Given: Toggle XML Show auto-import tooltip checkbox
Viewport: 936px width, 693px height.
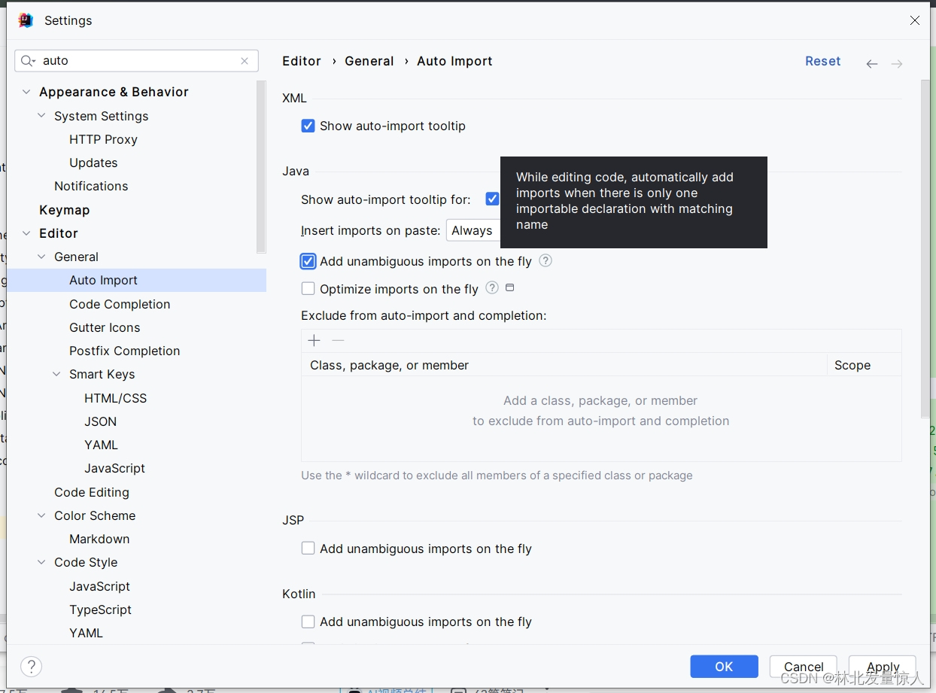Looking at the screenshot, I should [308, 126].
